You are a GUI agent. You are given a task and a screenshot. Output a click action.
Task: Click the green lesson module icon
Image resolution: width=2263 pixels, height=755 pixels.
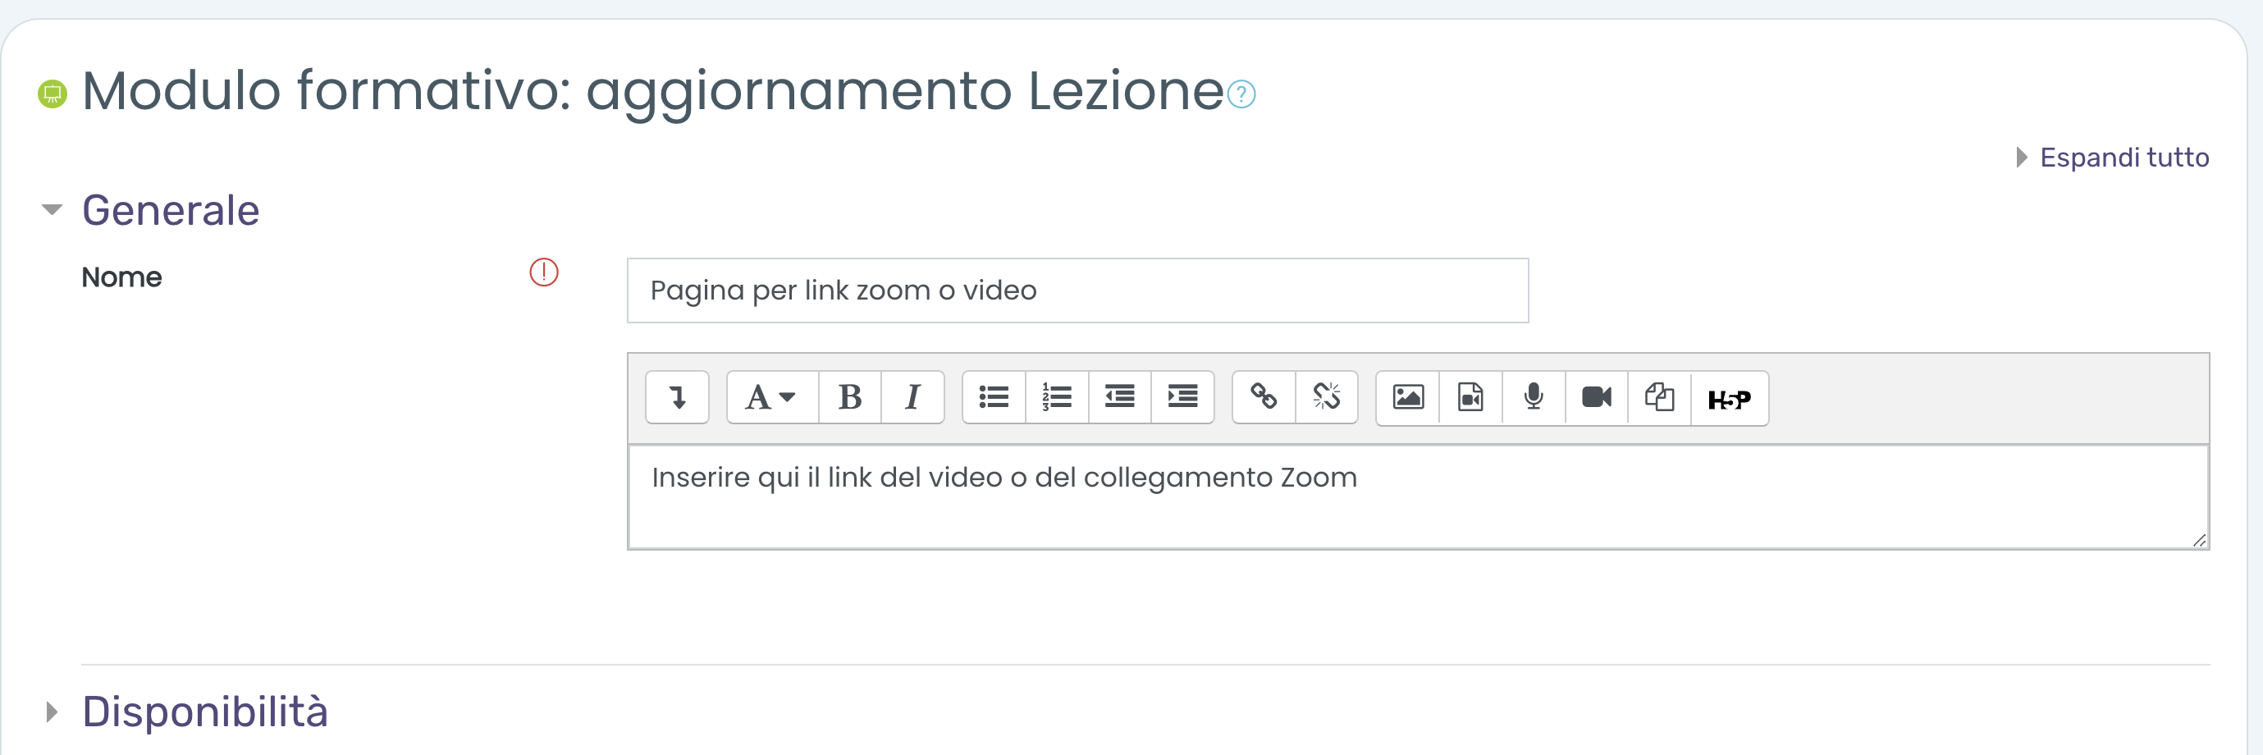pyautogui.click(x=53, y=94)
